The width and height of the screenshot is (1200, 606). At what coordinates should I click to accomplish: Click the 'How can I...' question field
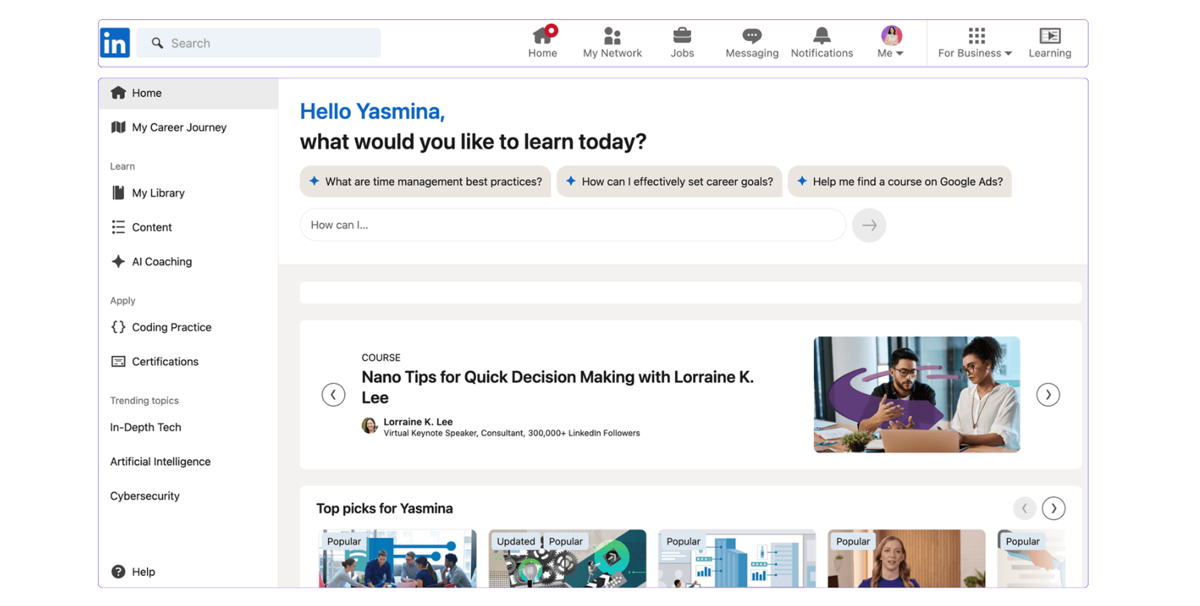click(x=573, y=225)
